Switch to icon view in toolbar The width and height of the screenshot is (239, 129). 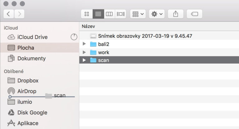pos(87,14)
